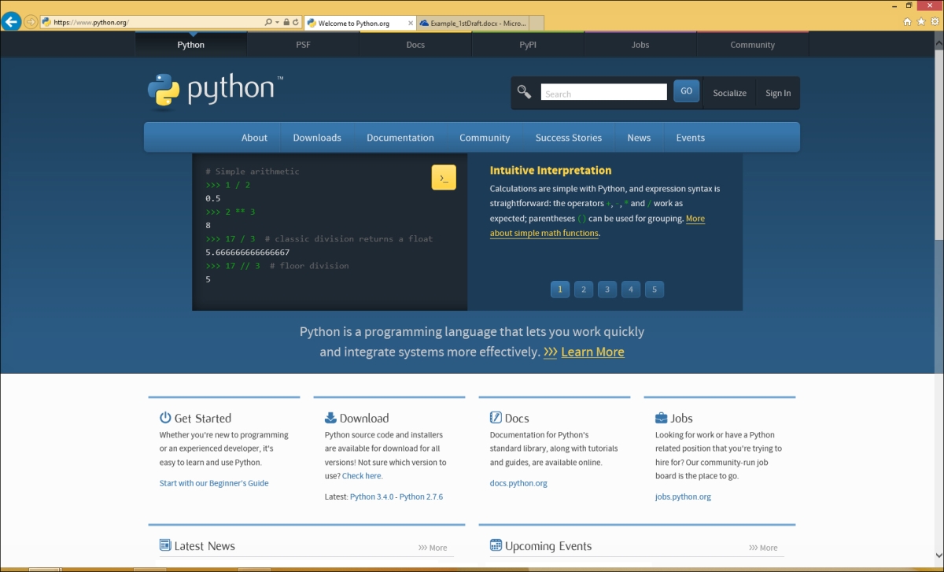
Task: Click the Download arrow icon
Action: (330, 418)
